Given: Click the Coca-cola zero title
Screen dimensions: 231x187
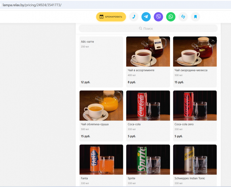Looking at the screenshot, I should pos(184,124).
